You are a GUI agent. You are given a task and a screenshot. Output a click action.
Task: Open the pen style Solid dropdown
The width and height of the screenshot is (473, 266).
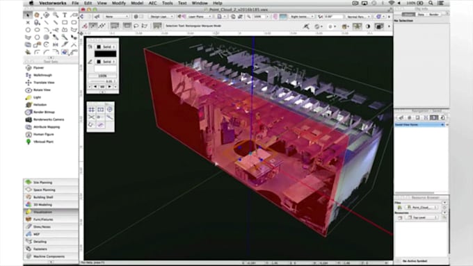(x=106, y=62)
